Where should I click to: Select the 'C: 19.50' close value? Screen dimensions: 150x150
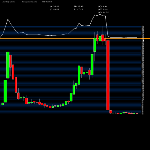click(54, 9)
